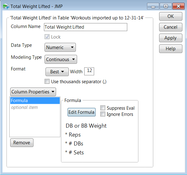
Task: Toggle the Lock checkbox
Action: point(47,37)
